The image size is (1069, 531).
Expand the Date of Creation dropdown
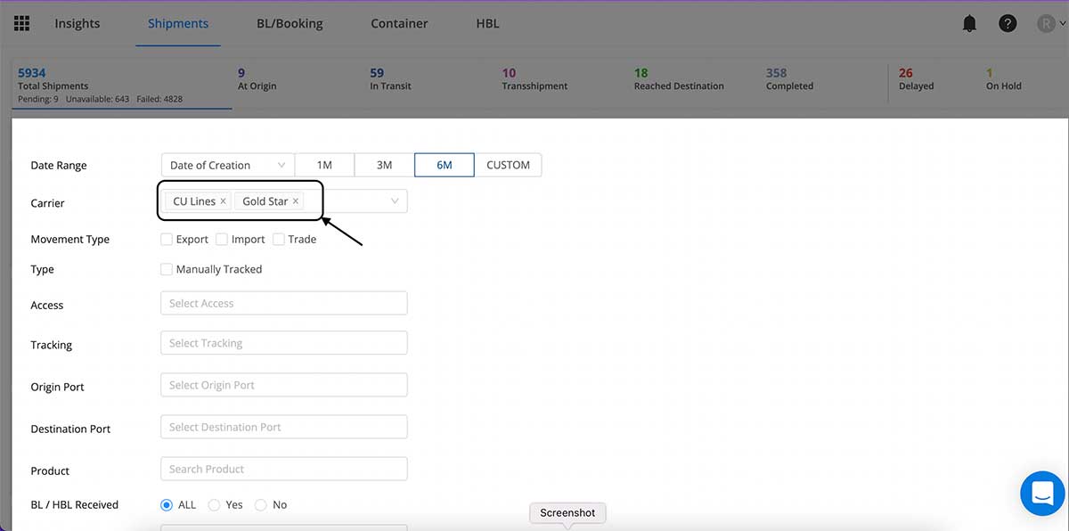point(227,165)
